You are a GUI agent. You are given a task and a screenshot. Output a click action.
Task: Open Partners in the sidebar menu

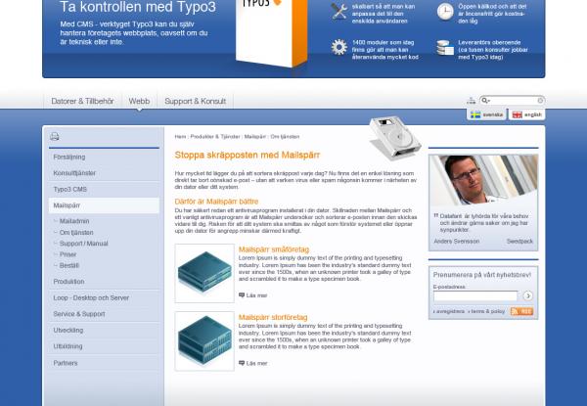click(x=66, y=363)
